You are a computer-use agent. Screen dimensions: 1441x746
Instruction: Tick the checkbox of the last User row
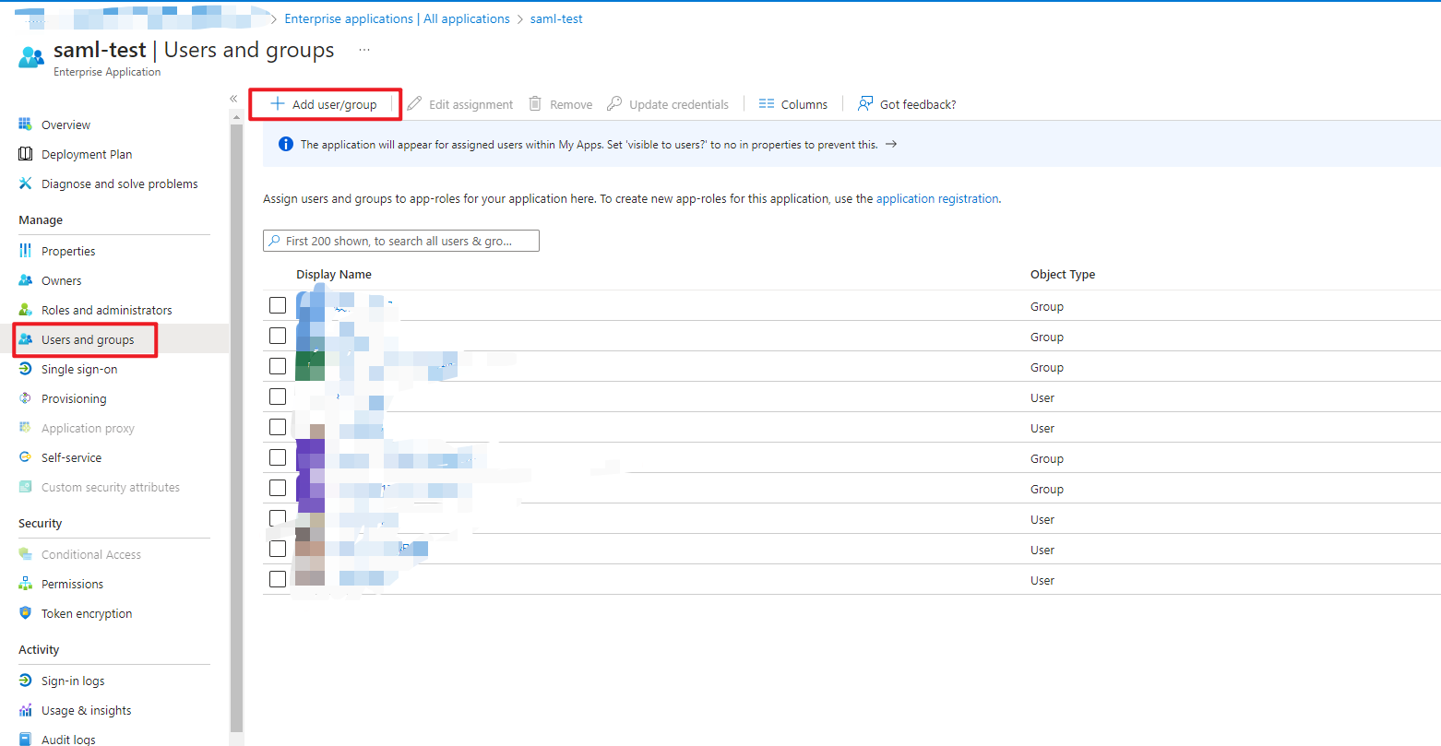(278, 579)
